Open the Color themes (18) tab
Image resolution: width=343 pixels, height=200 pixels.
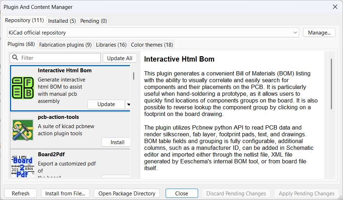[152, 45]
